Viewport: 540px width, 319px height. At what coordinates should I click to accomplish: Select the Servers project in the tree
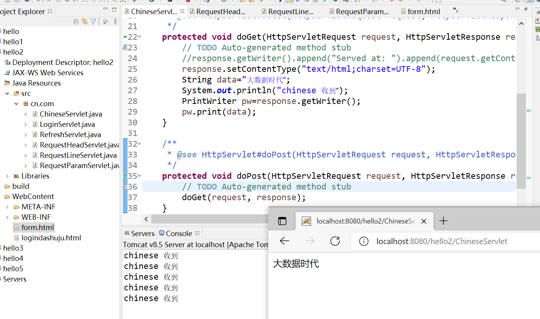click(x=15, y=279)
